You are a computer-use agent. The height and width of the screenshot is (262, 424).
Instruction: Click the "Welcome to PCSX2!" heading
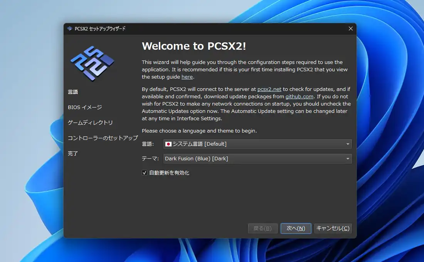click(x=194, y=46)
